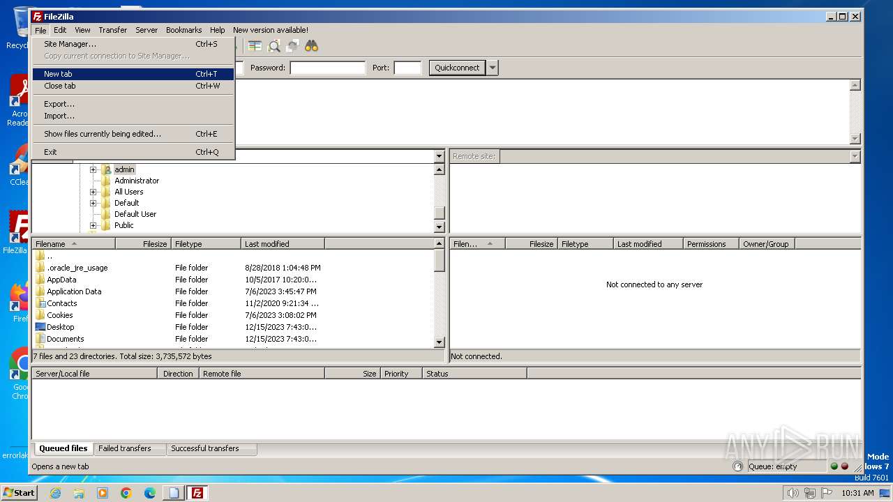The image size is (893, 502).
Task: Click the Contacts folder icon in file list
Action: 40,303
